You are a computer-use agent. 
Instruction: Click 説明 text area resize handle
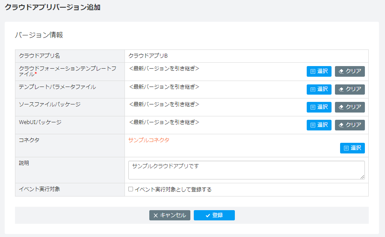tap(362, 177)
